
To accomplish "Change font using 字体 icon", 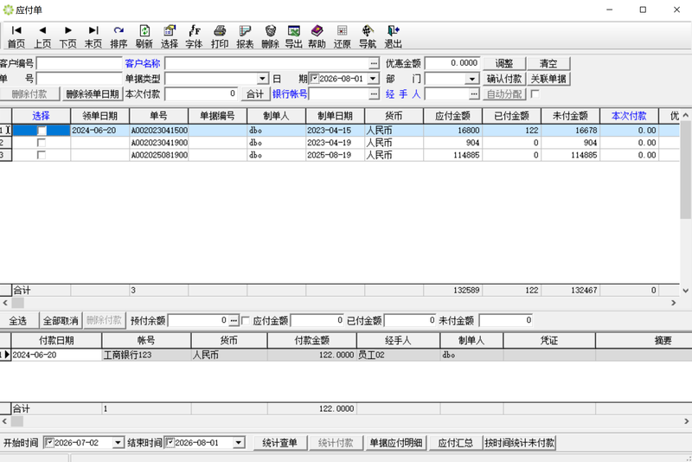I will click(x=194, y=36).
